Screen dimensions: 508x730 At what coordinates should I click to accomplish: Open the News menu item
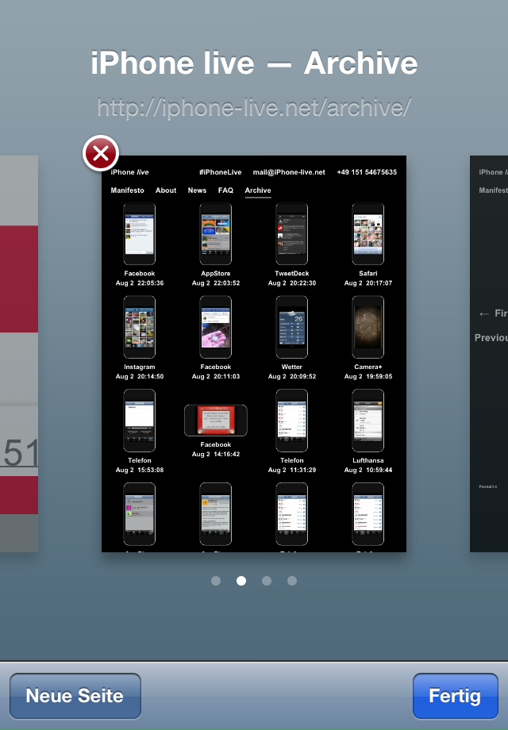click(197, 190)
